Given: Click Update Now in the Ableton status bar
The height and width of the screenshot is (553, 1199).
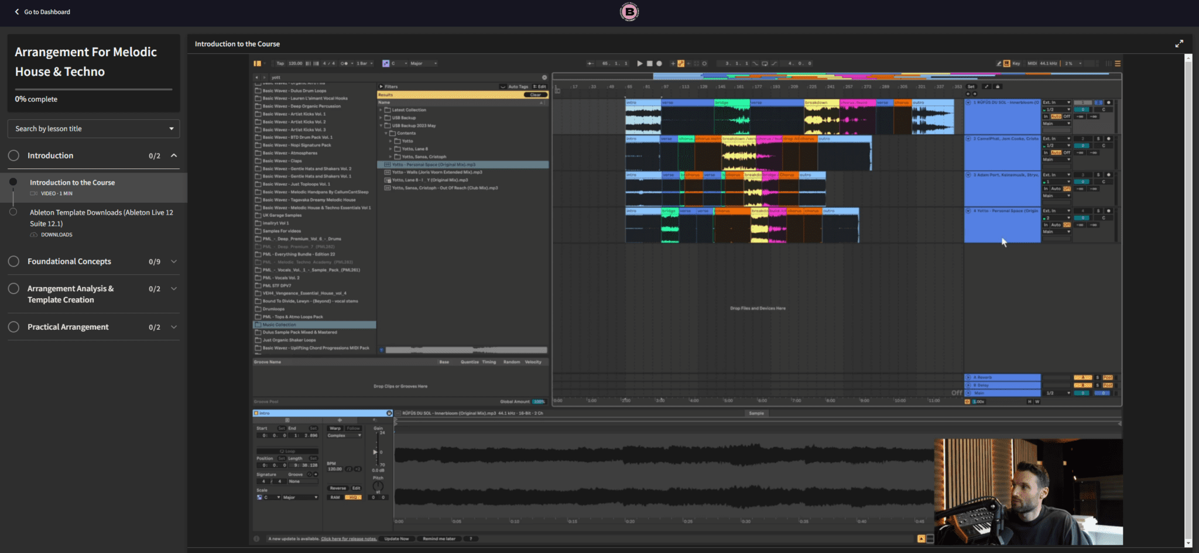Looking at the screenshot, I should 396,538.
